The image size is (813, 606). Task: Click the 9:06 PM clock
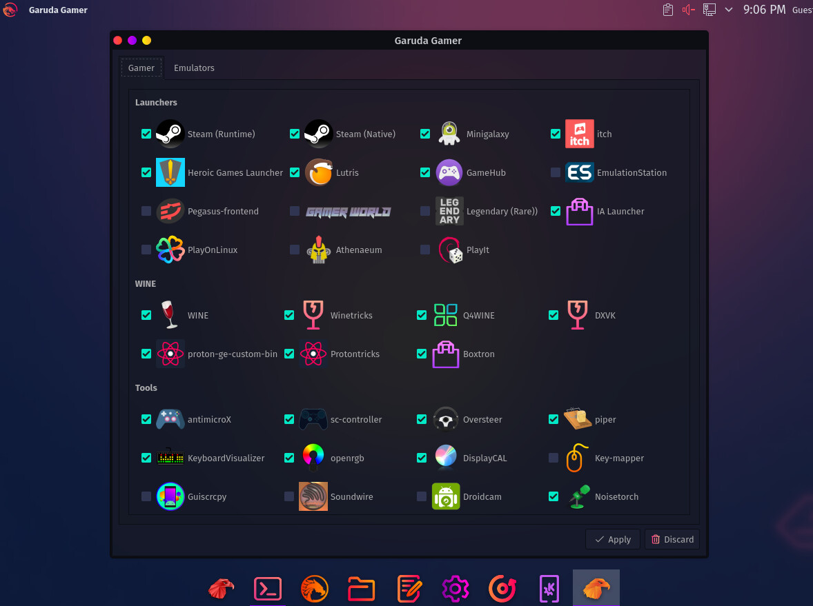(764, 10)
